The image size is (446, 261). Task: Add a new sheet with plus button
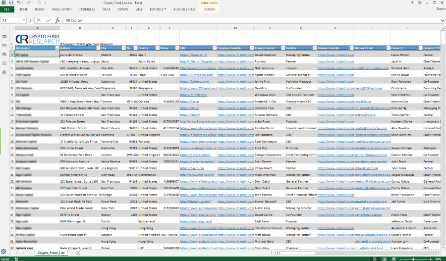(78, 253)
